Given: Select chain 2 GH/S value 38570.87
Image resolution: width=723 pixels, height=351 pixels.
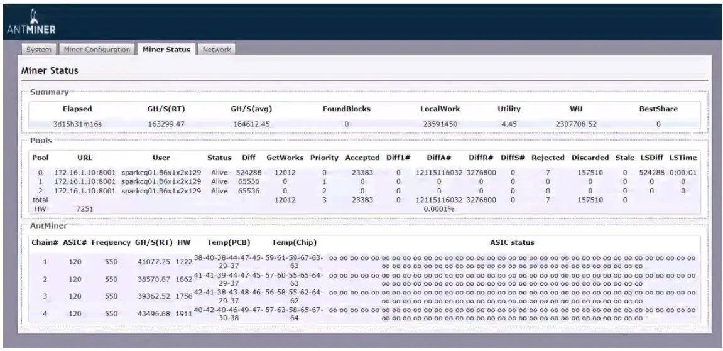Looking at the screenshot, I should [x=154, y=279].
